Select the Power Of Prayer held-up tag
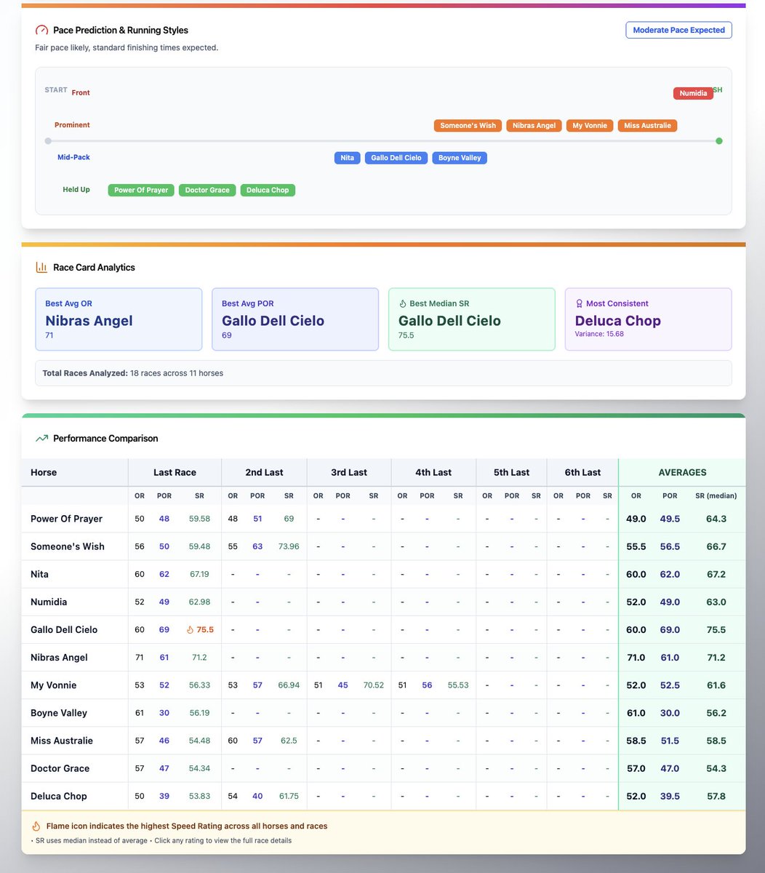The width and height of the screenshot is (765, 873). [141, 191]
